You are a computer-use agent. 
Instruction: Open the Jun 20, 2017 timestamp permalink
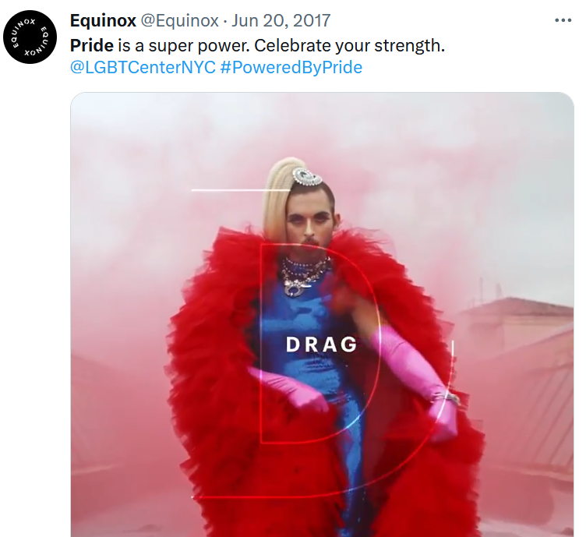click(x=281, y=20)
